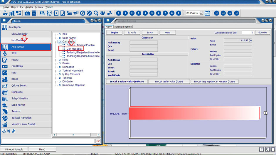The height and width of the screenshot is (155, 276).
Task: Expand the Kasa tree node
Action: pos(55,60)
